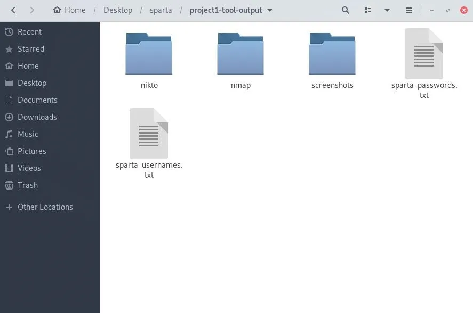Image resolution: width=473 pixels, height=313 pixels.
Task: Click the Starred star icon
Action: (x=9, y=49)
